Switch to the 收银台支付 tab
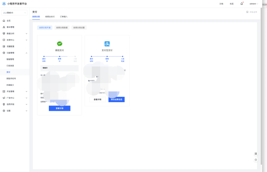Screen dimensions: 267x172 pyautogui.click(x=50, y=17)
